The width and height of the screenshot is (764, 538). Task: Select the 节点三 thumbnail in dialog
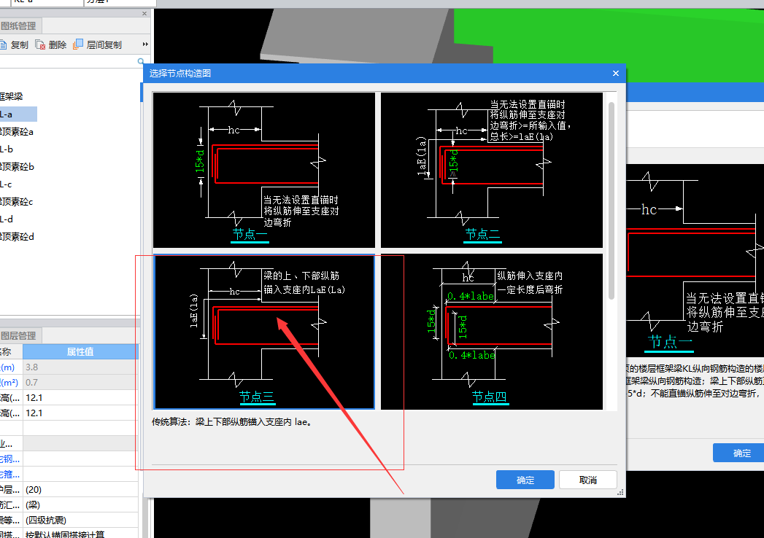point(264,332)
